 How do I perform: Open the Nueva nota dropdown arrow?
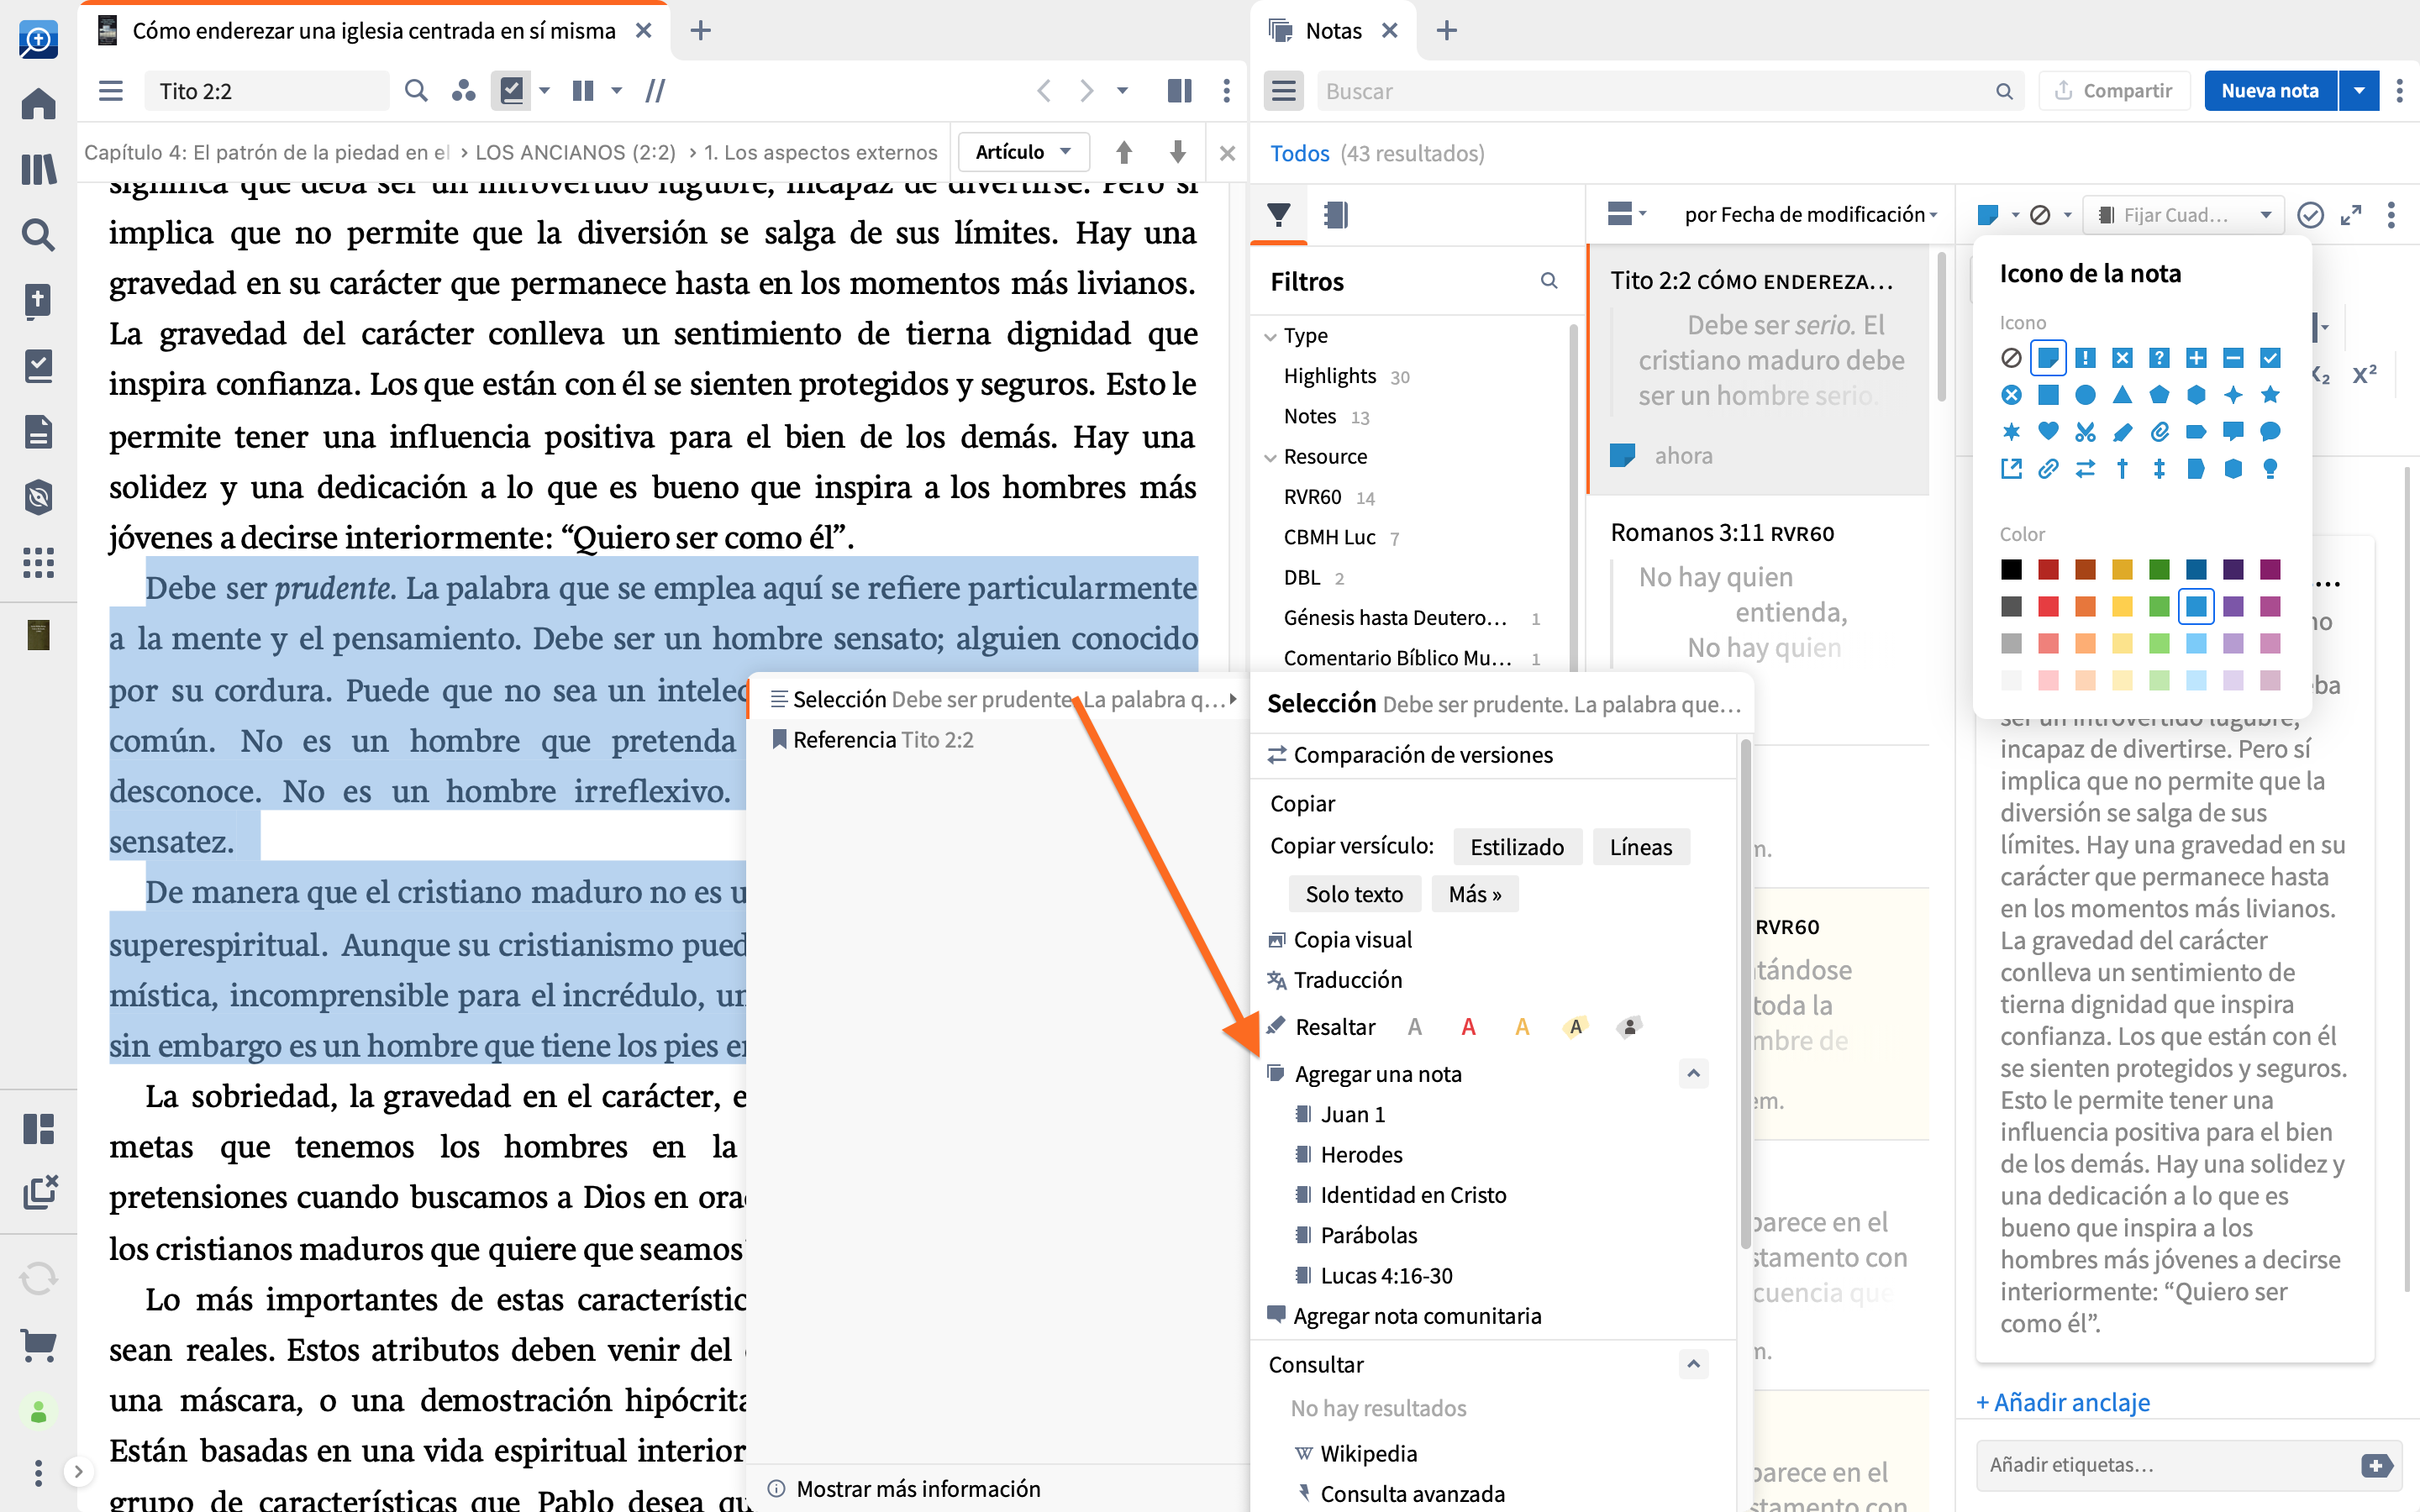tap(2359, 91)
